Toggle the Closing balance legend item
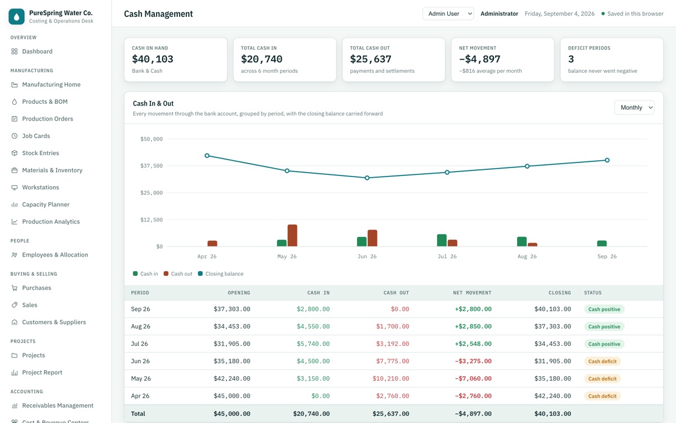 coord(221,274)
